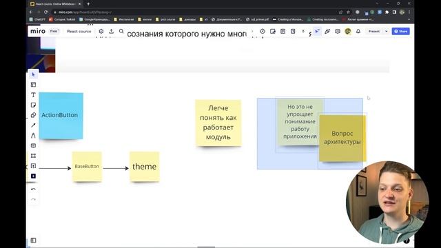Screen dimensions: 441x248
Task: Open the Templates tool in left toolbar
Action: pyautogui.click(x=33, y=85)
